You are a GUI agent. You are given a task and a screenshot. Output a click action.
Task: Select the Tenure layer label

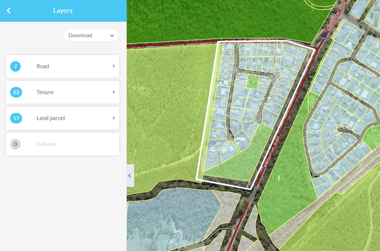45,92
